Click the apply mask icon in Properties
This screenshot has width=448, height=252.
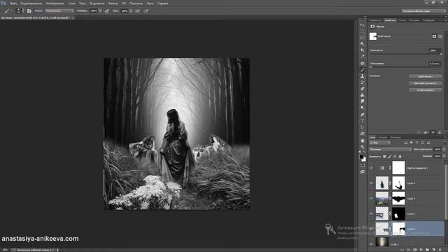pos(426,132)
